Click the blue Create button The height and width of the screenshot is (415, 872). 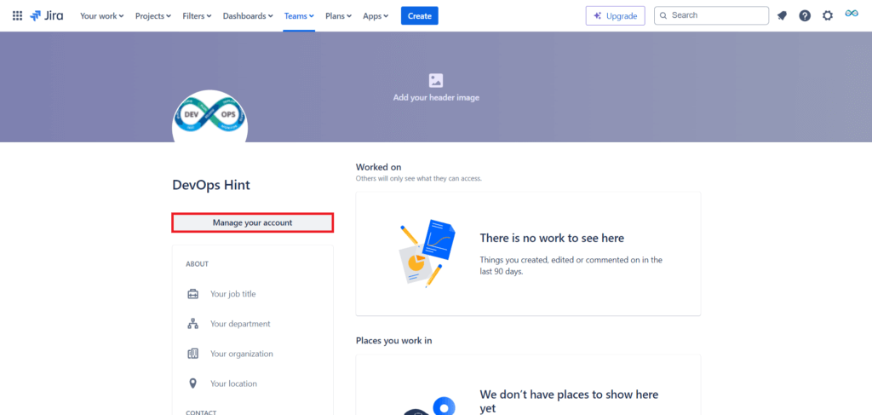point(419,15)
